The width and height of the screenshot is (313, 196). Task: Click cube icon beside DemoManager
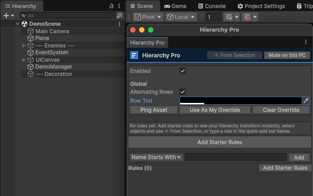point(30,67)
